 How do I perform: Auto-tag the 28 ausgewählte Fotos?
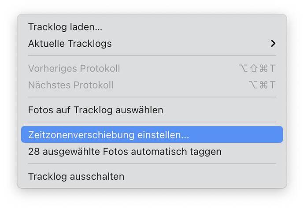coord(125,152)
